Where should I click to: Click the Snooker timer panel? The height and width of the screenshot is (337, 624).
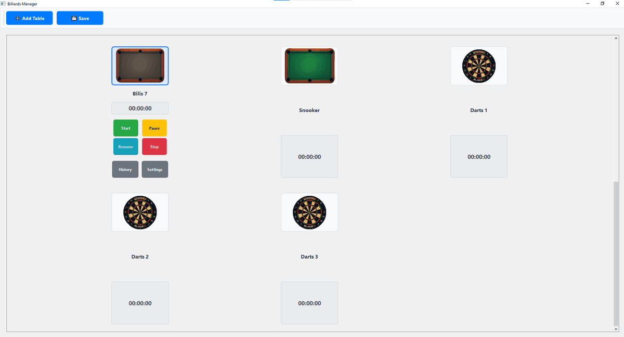[x=309, y=156]
